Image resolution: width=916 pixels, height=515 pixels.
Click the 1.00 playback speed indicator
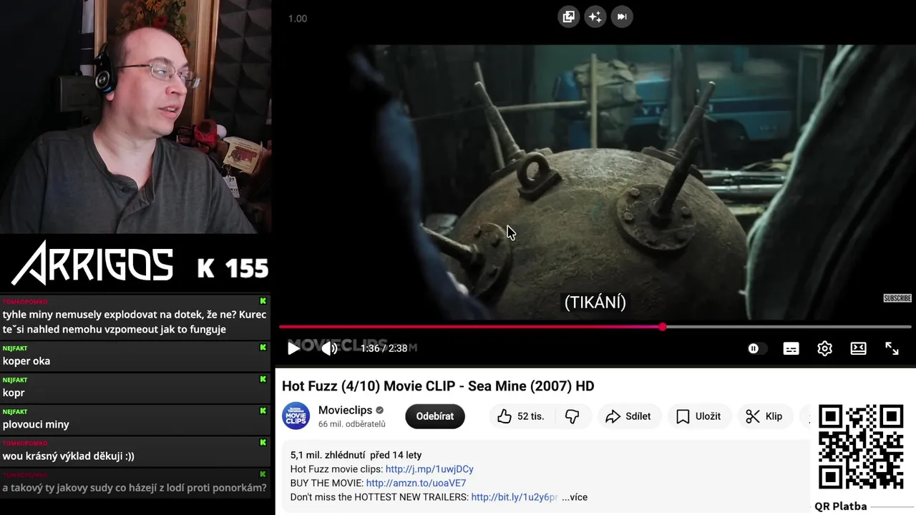coord(298,19)
